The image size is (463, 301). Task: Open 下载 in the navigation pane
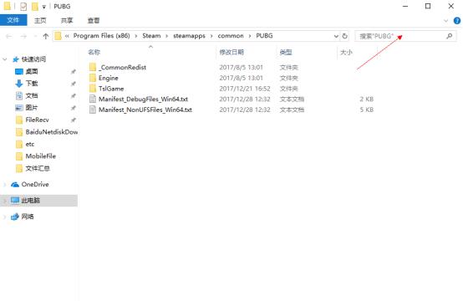click(x=32, y=84)
